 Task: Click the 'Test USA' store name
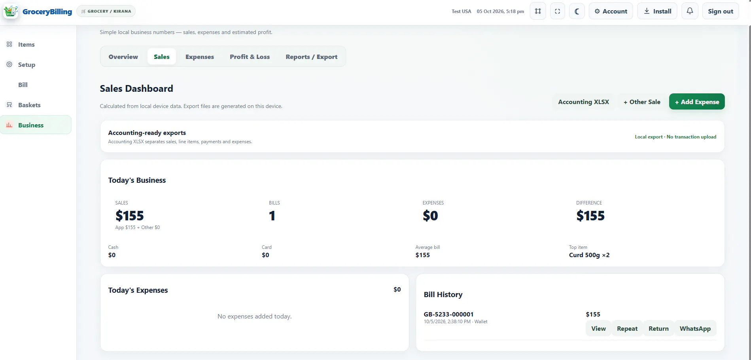pos(462,11)
